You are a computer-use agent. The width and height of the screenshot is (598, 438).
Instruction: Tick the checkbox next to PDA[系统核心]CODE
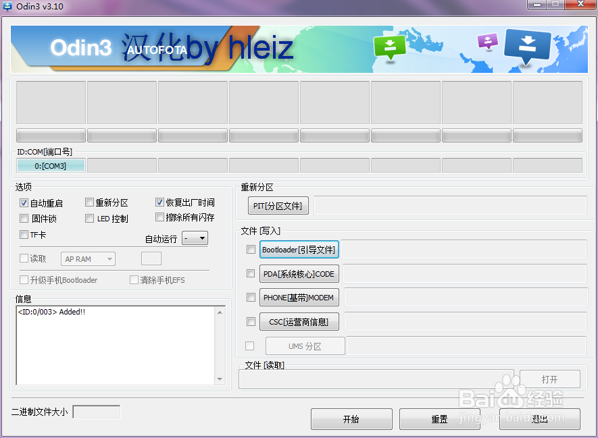tap(251, 274)
